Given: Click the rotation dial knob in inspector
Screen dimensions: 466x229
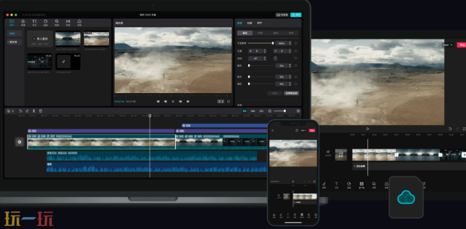Looking at the screenshot, I should 276,58.
